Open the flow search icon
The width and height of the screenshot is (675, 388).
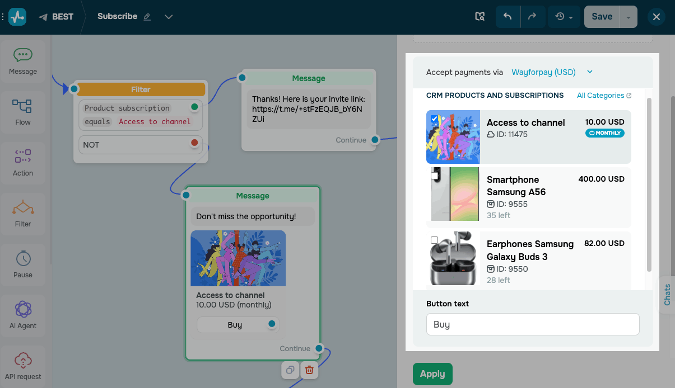tap(480, 17)
